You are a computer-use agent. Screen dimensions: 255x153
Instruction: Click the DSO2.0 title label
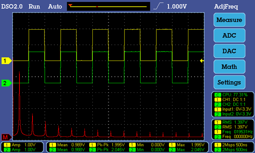click(x=12, y=6)
